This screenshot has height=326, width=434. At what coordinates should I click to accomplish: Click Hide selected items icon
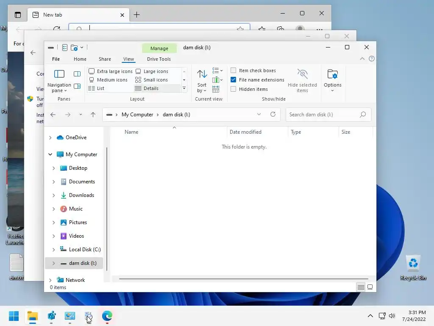(302, 81)
